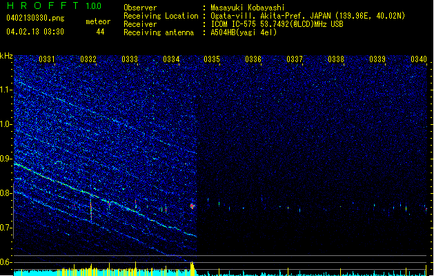Click the 0337 time marker
Screen dimensions: 434x276
(x=295, y=59)
